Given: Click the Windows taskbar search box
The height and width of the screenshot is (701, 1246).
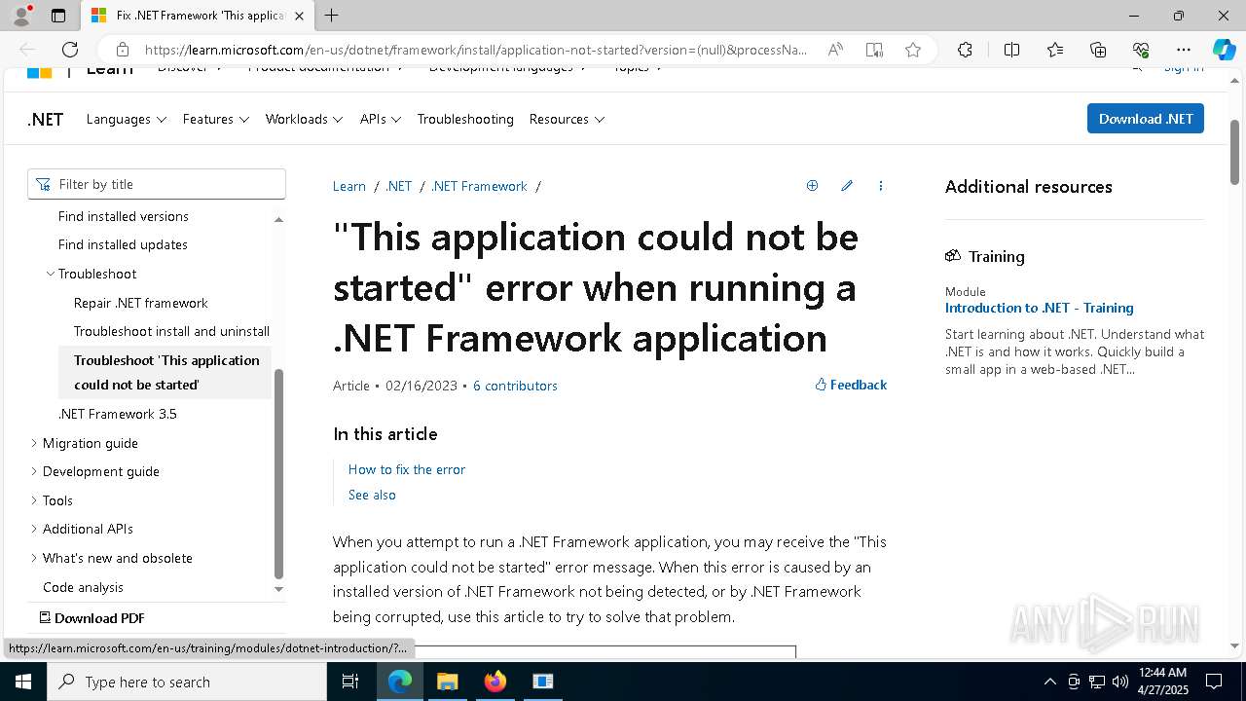Looking at the screenshot, I should (187, 682).
